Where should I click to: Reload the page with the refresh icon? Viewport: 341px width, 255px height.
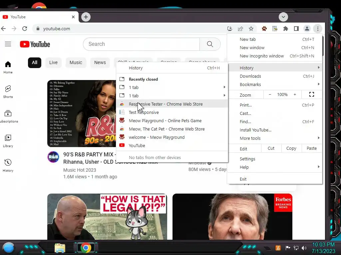coord(25,29)
